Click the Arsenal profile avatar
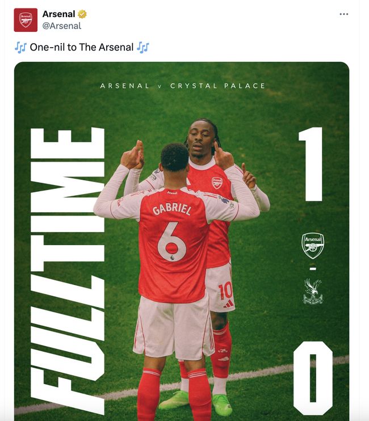 [x=26, y=20]
